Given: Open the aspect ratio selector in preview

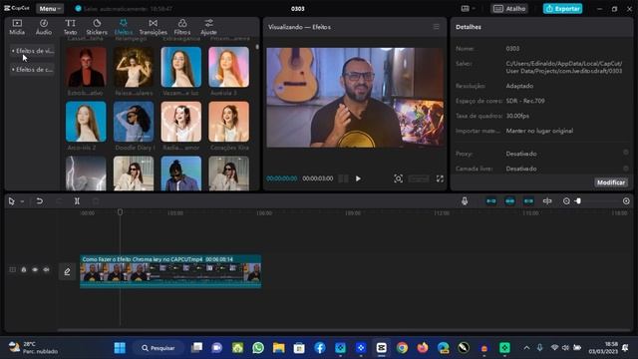Looking at the screenshot, I should [419, 179].
